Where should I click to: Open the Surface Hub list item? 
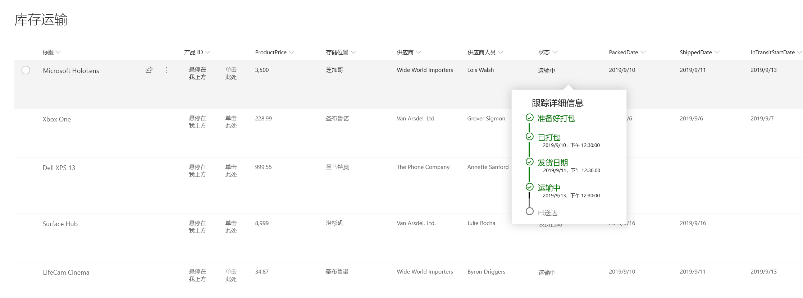[x=60, y=224]
